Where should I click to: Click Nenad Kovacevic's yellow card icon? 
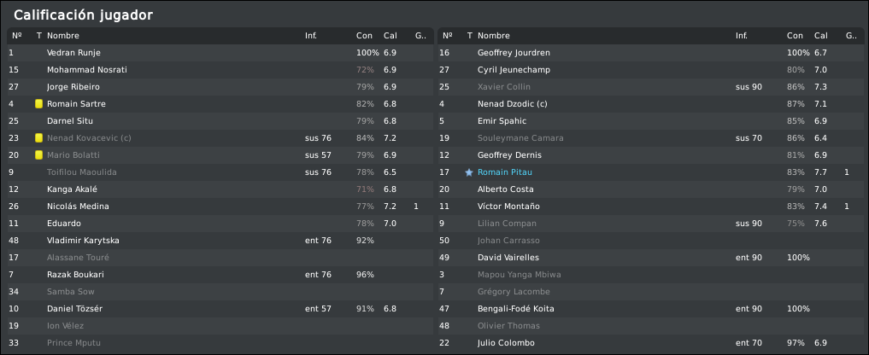pyautogui.click(x=38, y=138)
